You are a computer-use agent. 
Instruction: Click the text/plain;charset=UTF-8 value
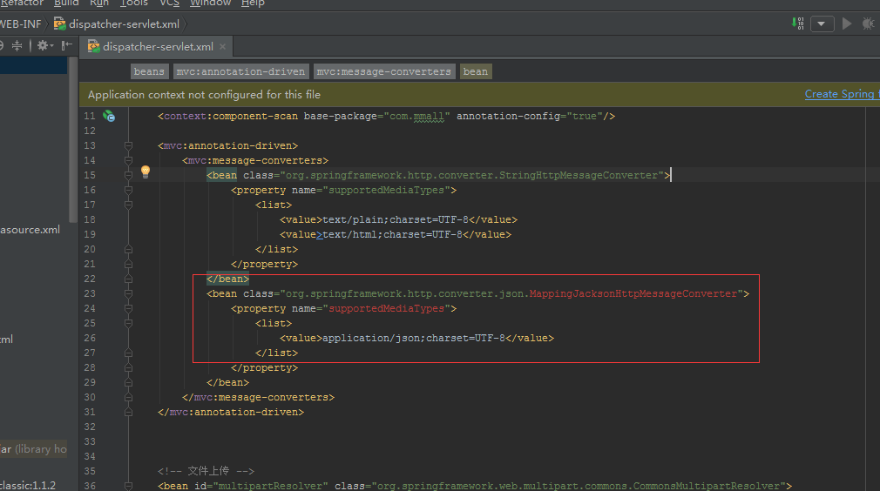tap(395, 219)
